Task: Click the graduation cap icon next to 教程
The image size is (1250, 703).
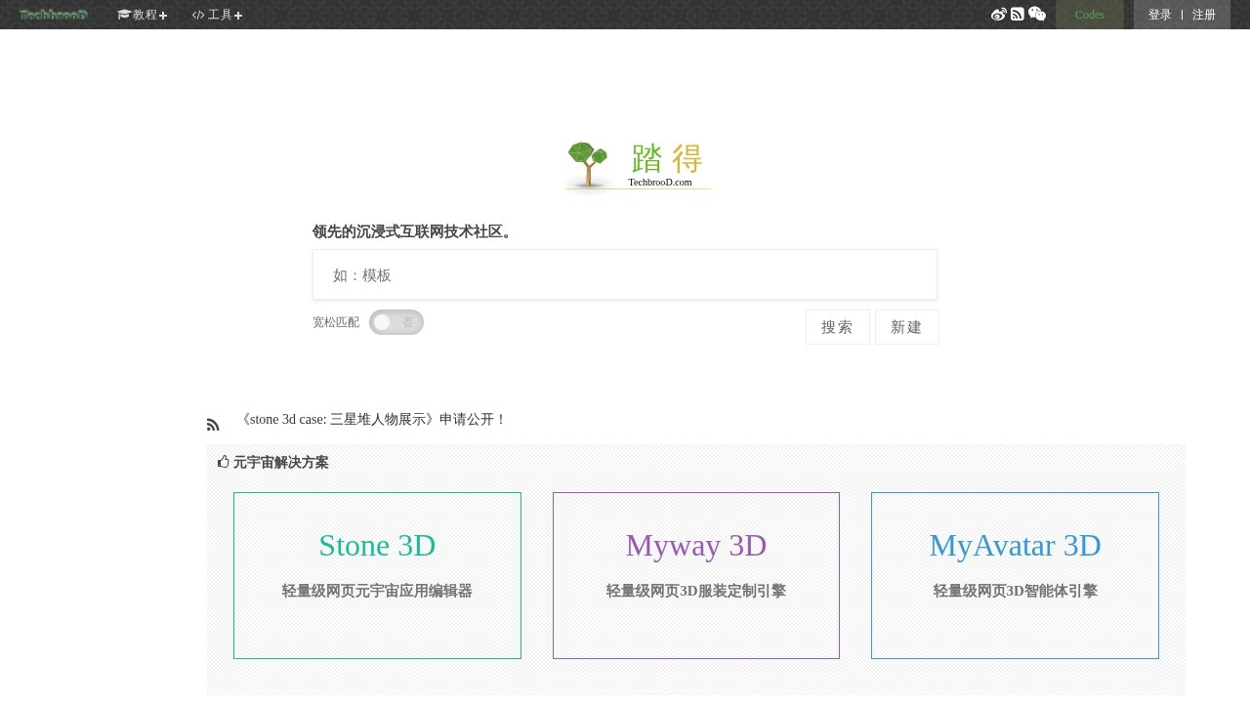Action: [125, 15]
